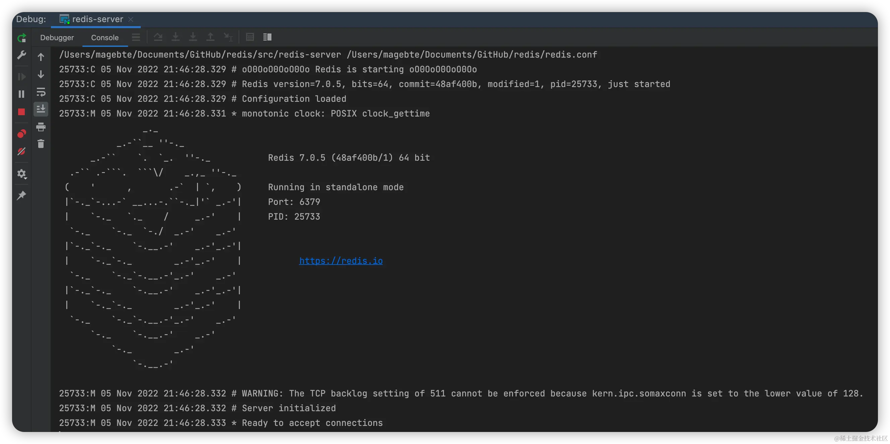
Task: Click the 'Port: 6379' text
Action: pyautogui.click(x=294, y=202)
